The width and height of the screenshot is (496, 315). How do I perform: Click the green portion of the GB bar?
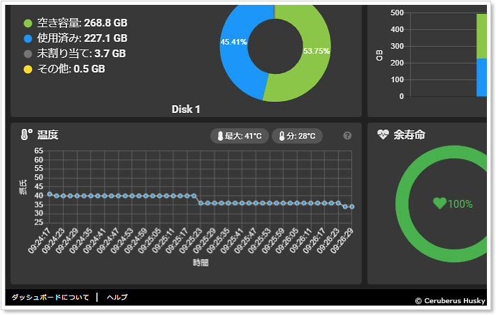481,36
